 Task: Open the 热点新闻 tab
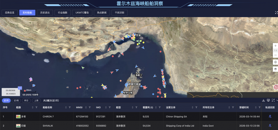[102, 13]
